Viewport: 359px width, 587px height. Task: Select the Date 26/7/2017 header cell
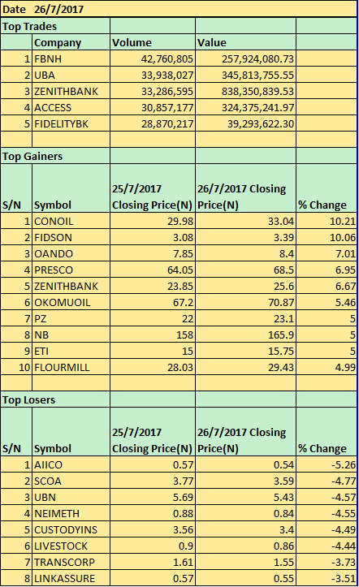(x=178, y=9)
